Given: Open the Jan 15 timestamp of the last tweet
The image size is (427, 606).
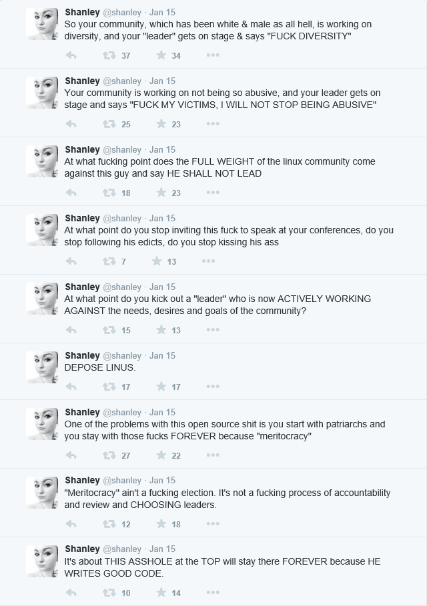Looking at the screenshot, I should click(162, 549).
